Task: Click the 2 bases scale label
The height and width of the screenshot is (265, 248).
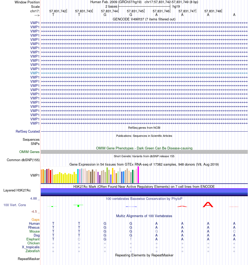Action: click(x=111, y=7)
